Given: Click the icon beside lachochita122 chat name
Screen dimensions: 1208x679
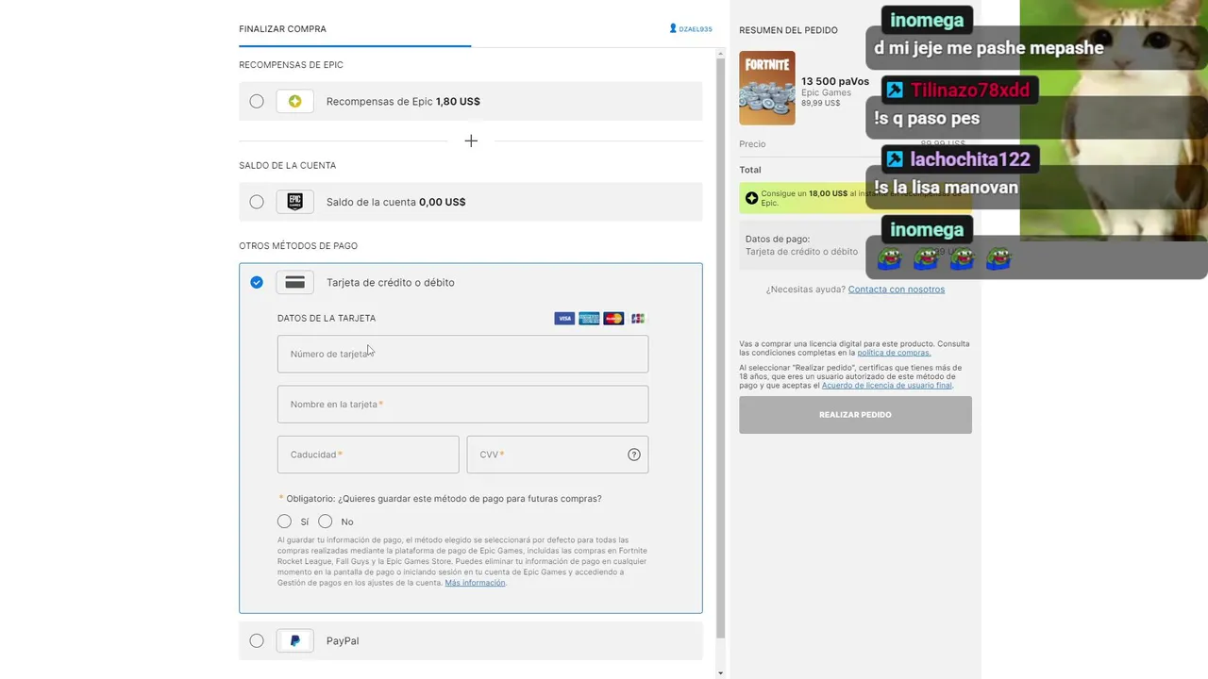Looking at the screenshot, I should tap(895, 158).
